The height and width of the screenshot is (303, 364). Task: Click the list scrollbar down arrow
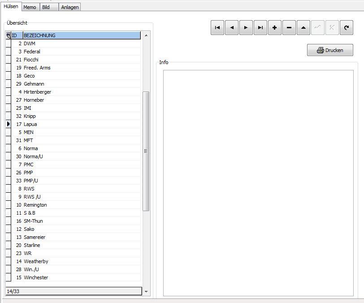tap(146, 292)
